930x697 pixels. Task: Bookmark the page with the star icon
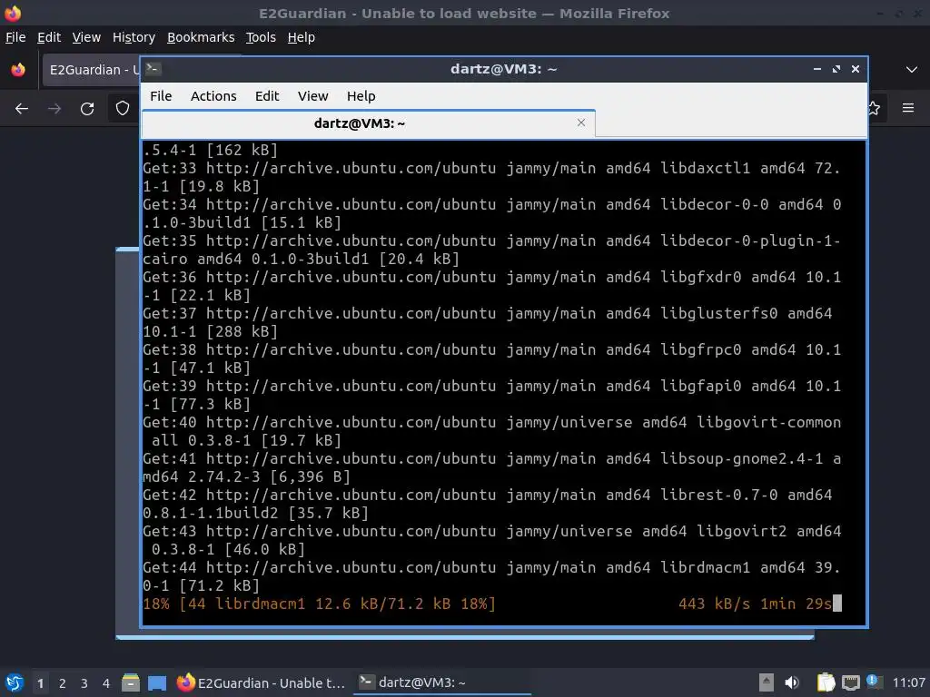(x=875, y=108)
